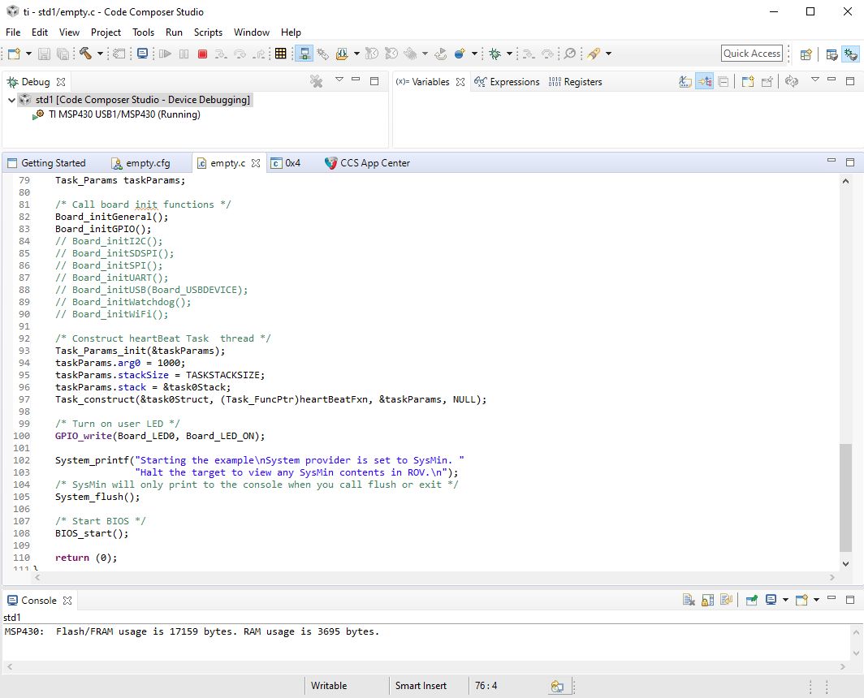This screenshot has height=698, width=864.
Task: Toggle Scroll Lock in Console
Action: [707, 600]
